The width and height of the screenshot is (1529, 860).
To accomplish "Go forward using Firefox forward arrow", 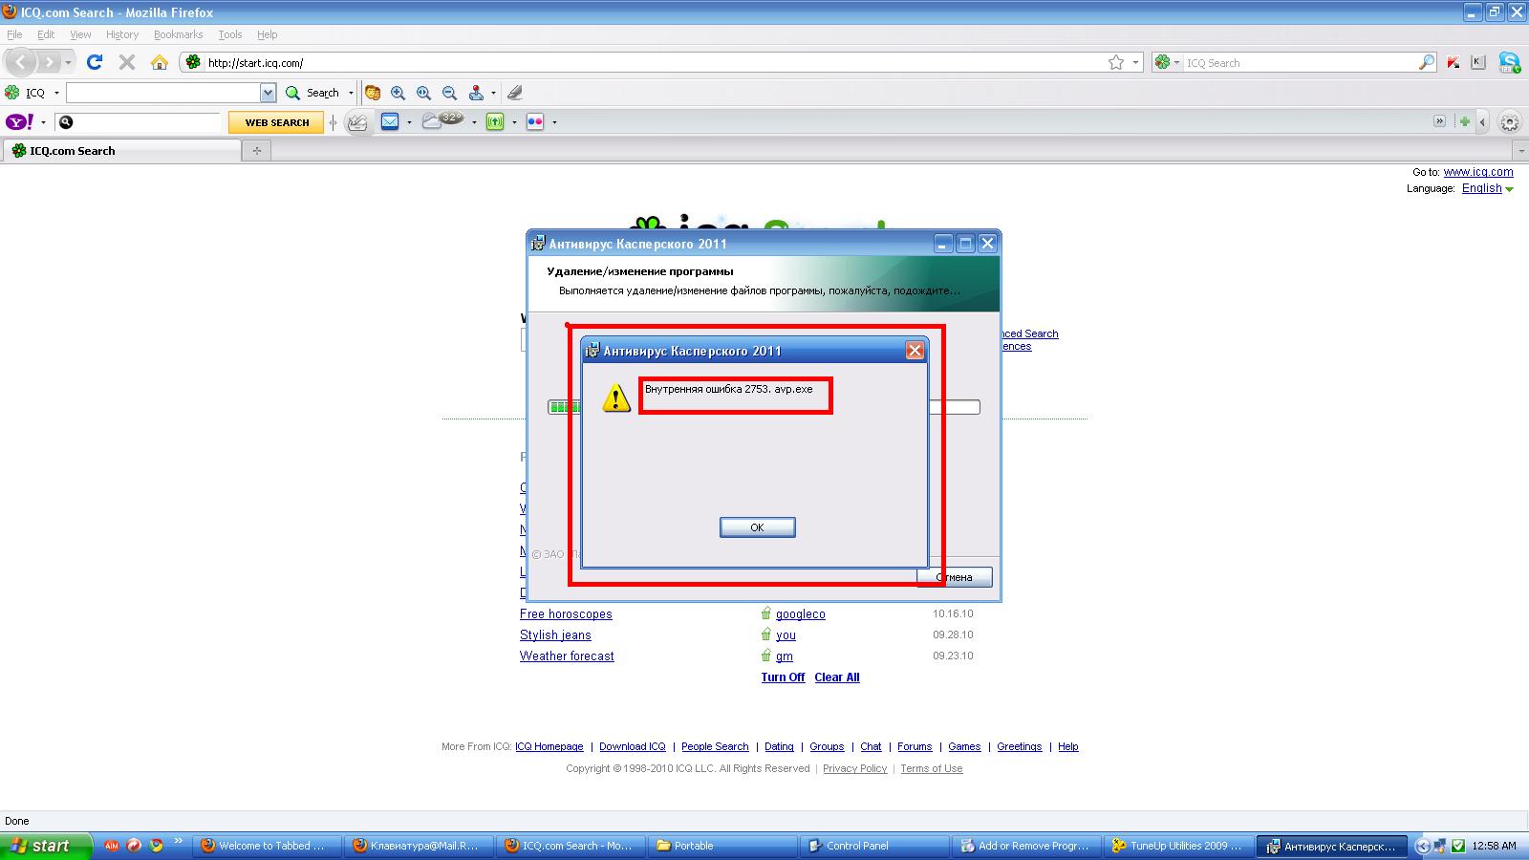I will (x=48, y=62).
